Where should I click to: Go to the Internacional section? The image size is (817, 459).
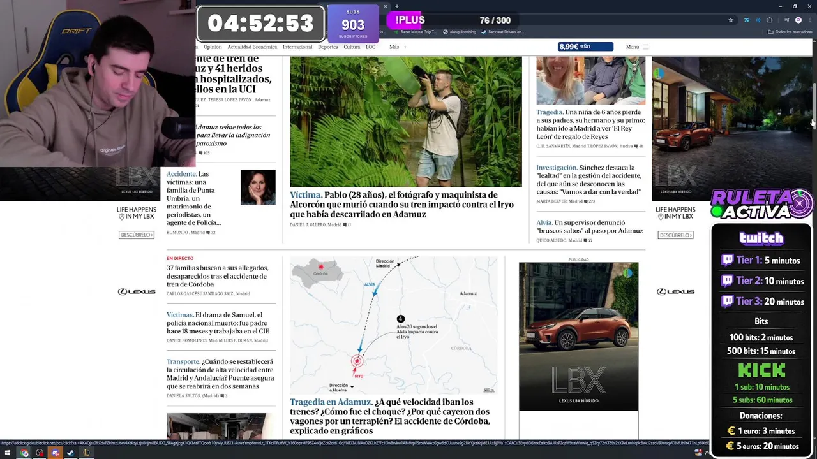tap(297, 47)
